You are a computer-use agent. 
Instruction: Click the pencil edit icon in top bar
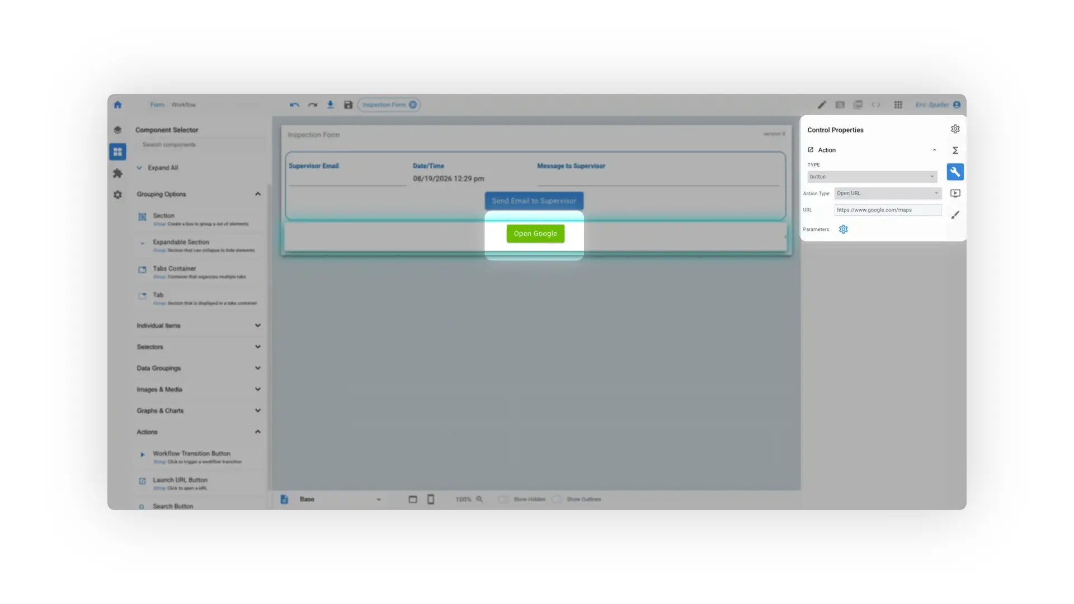(x=822, y=105)
